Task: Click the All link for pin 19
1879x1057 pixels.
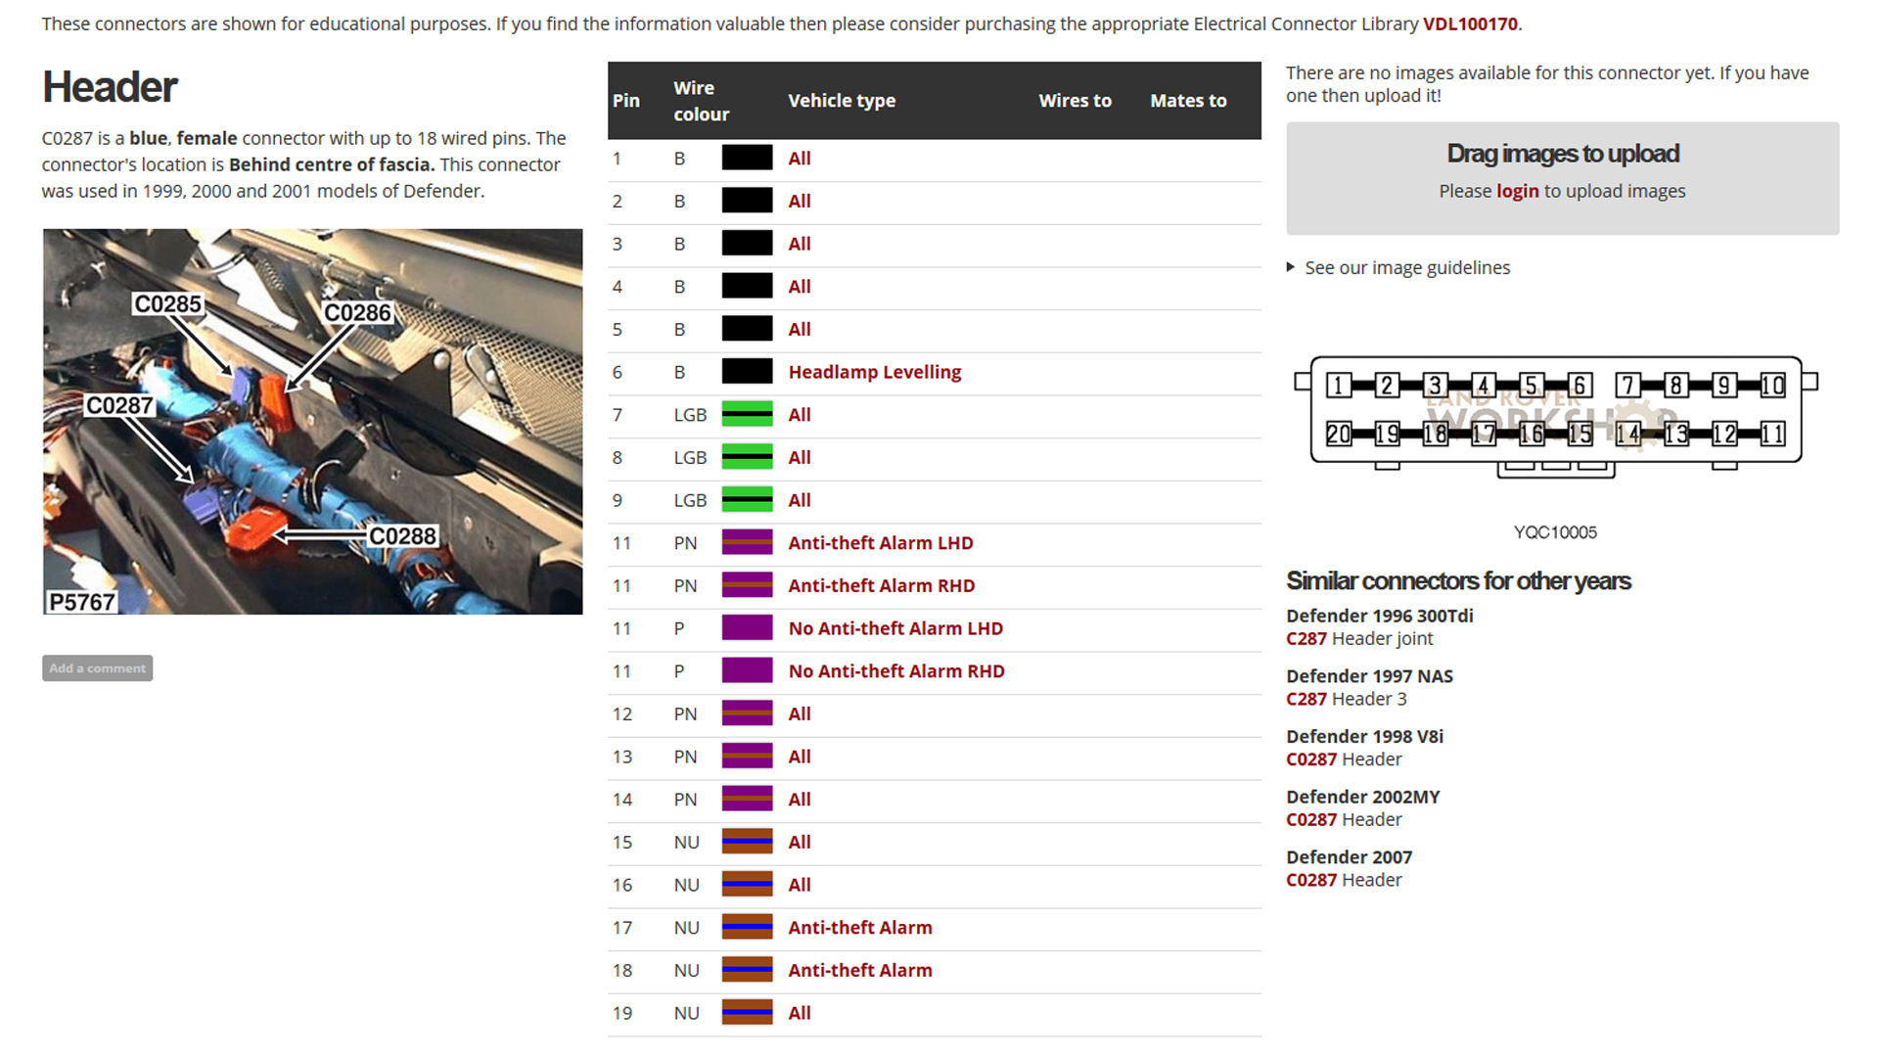Action: pyautogui.click(x=799, y=1013)
